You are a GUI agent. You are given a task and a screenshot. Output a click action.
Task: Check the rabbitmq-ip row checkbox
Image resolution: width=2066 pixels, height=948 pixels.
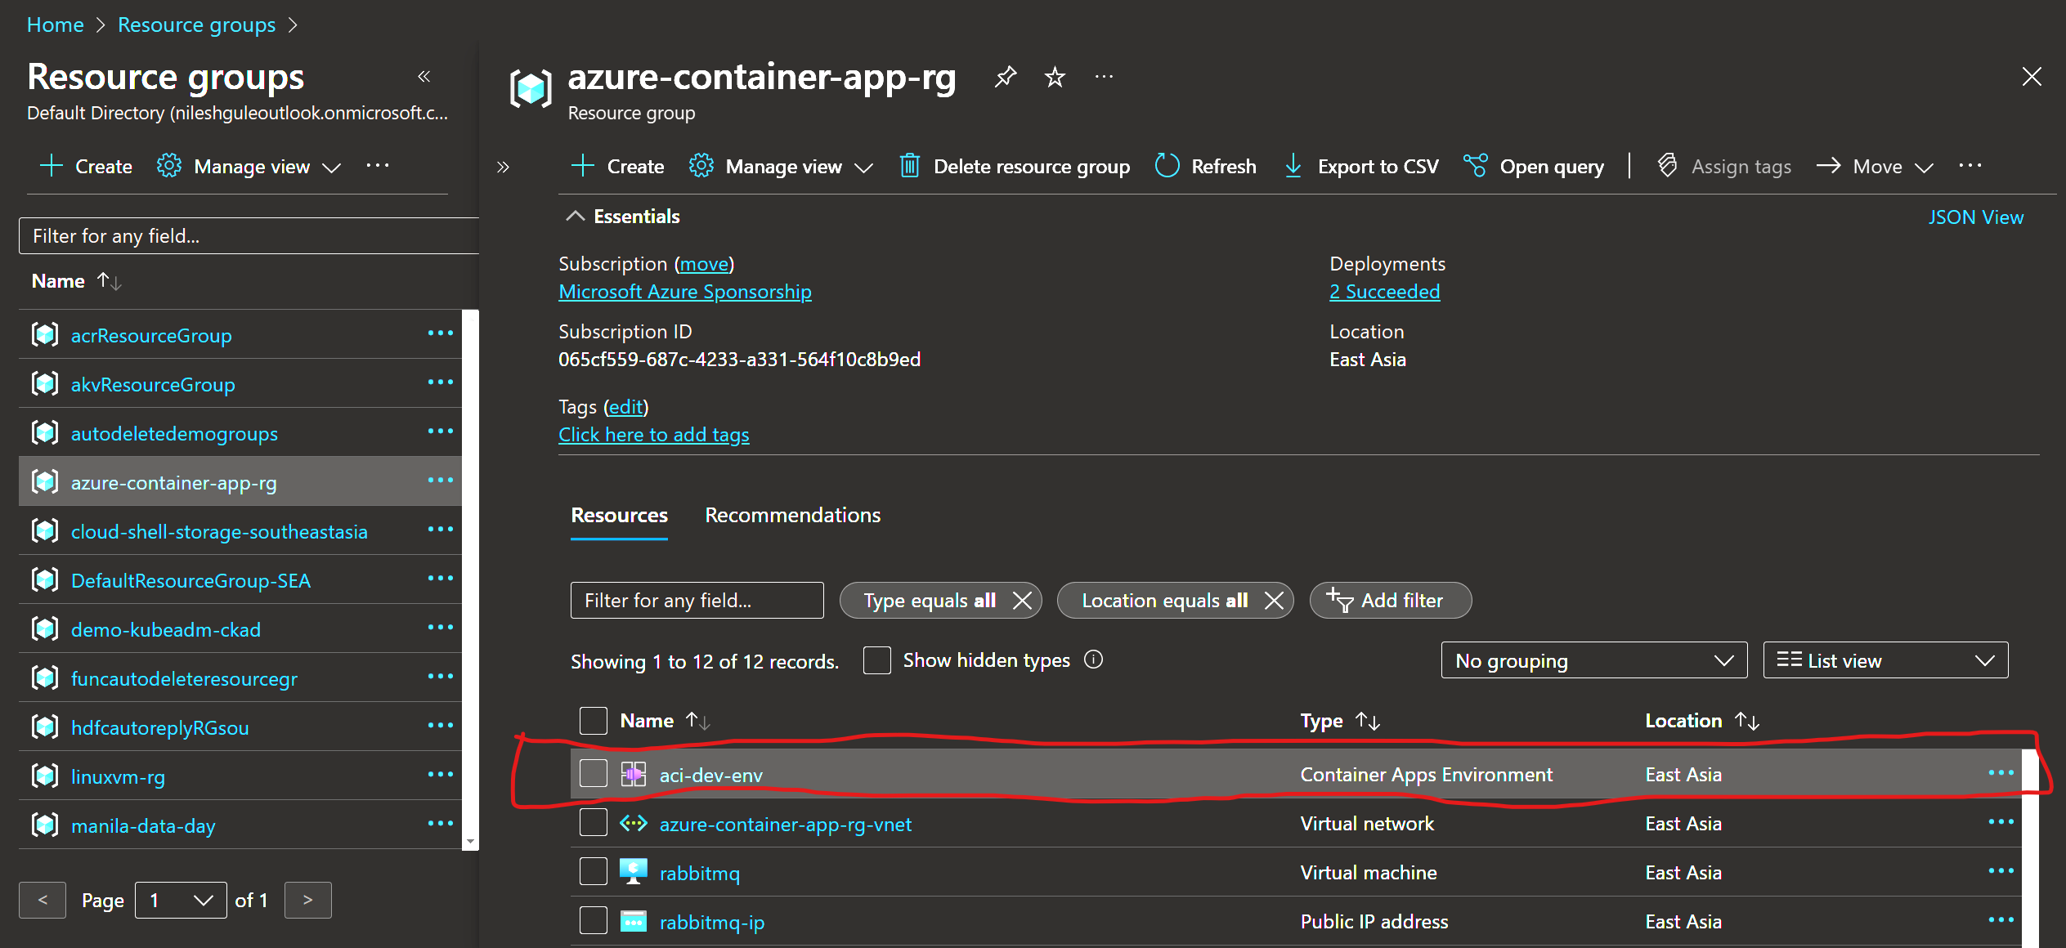594,920
